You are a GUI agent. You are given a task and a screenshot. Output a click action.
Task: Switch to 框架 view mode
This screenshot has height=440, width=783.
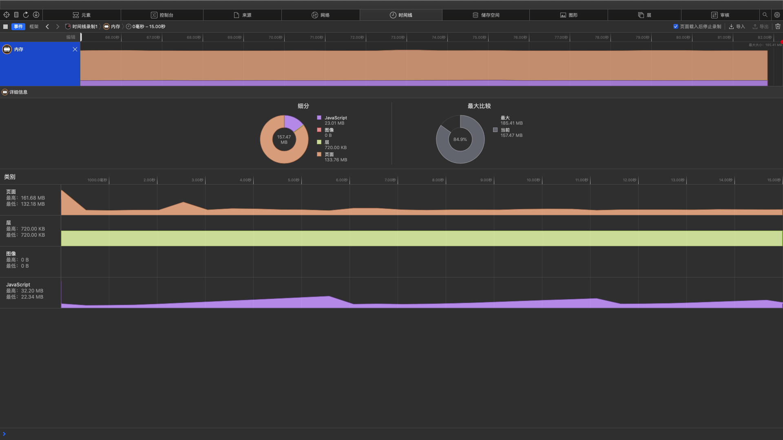tap(34, 26)
